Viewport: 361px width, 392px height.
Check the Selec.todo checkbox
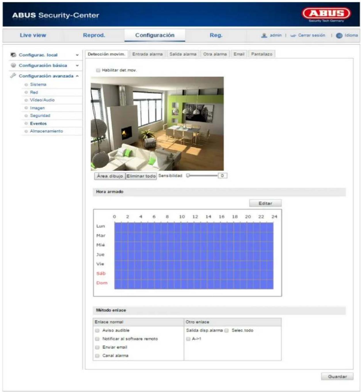point(227,330)
